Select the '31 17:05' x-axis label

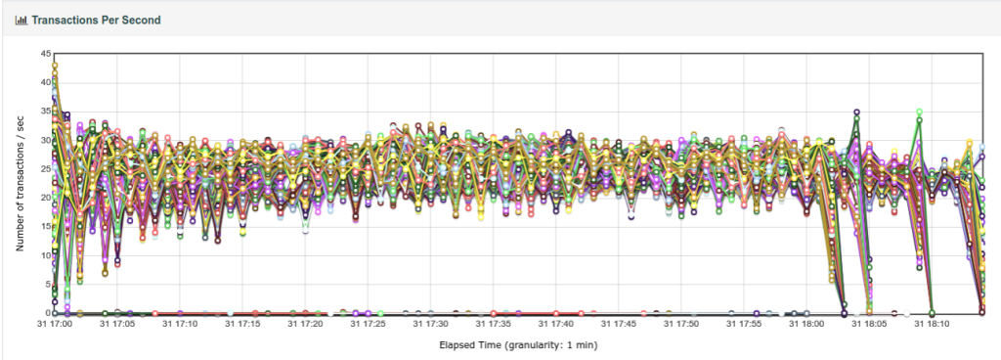[x=117, y=324]
